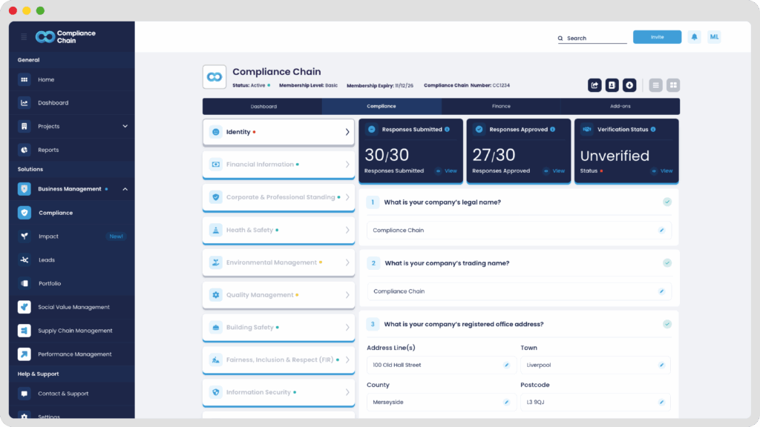Switch to grid view icon

(672, 85)
